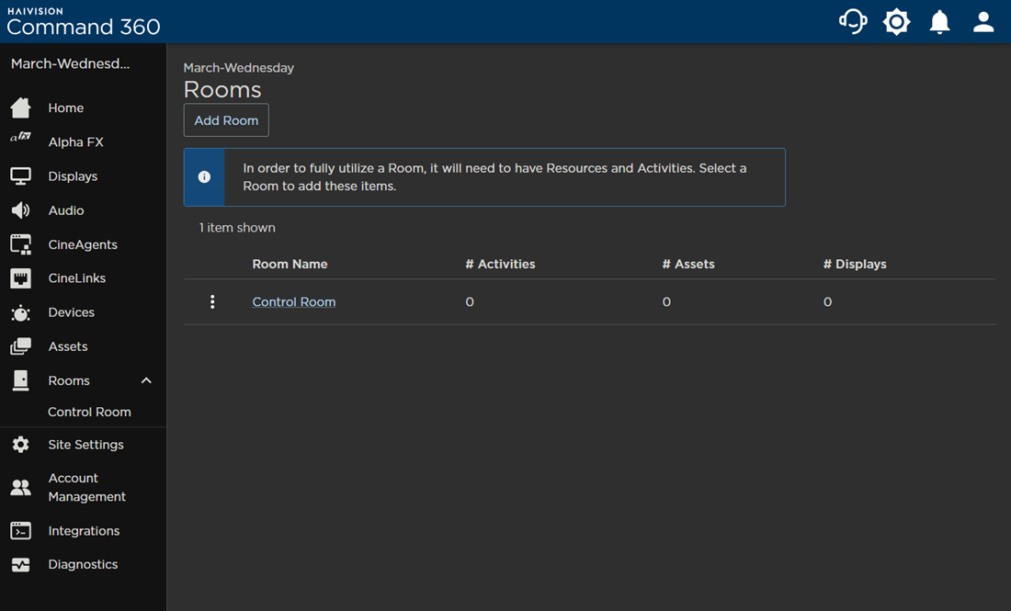Click the Home house icon
This screenshot has width=1011, height=611.
[20, 107]
